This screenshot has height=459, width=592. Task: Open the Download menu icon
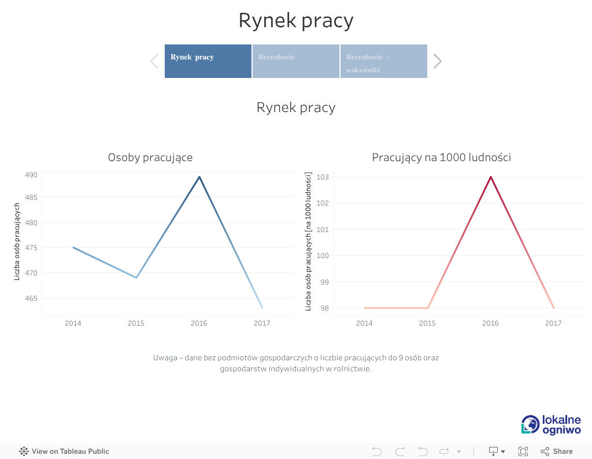[497, 451]
